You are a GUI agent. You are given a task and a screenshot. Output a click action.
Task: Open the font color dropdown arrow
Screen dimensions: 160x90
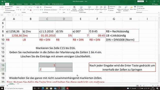point(32,10)
